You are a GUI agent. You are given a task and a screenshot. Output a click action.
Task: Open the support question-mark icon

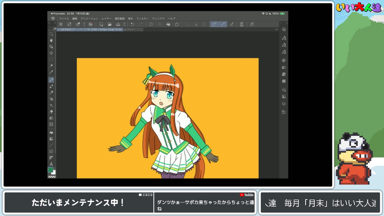pos(252,24)
